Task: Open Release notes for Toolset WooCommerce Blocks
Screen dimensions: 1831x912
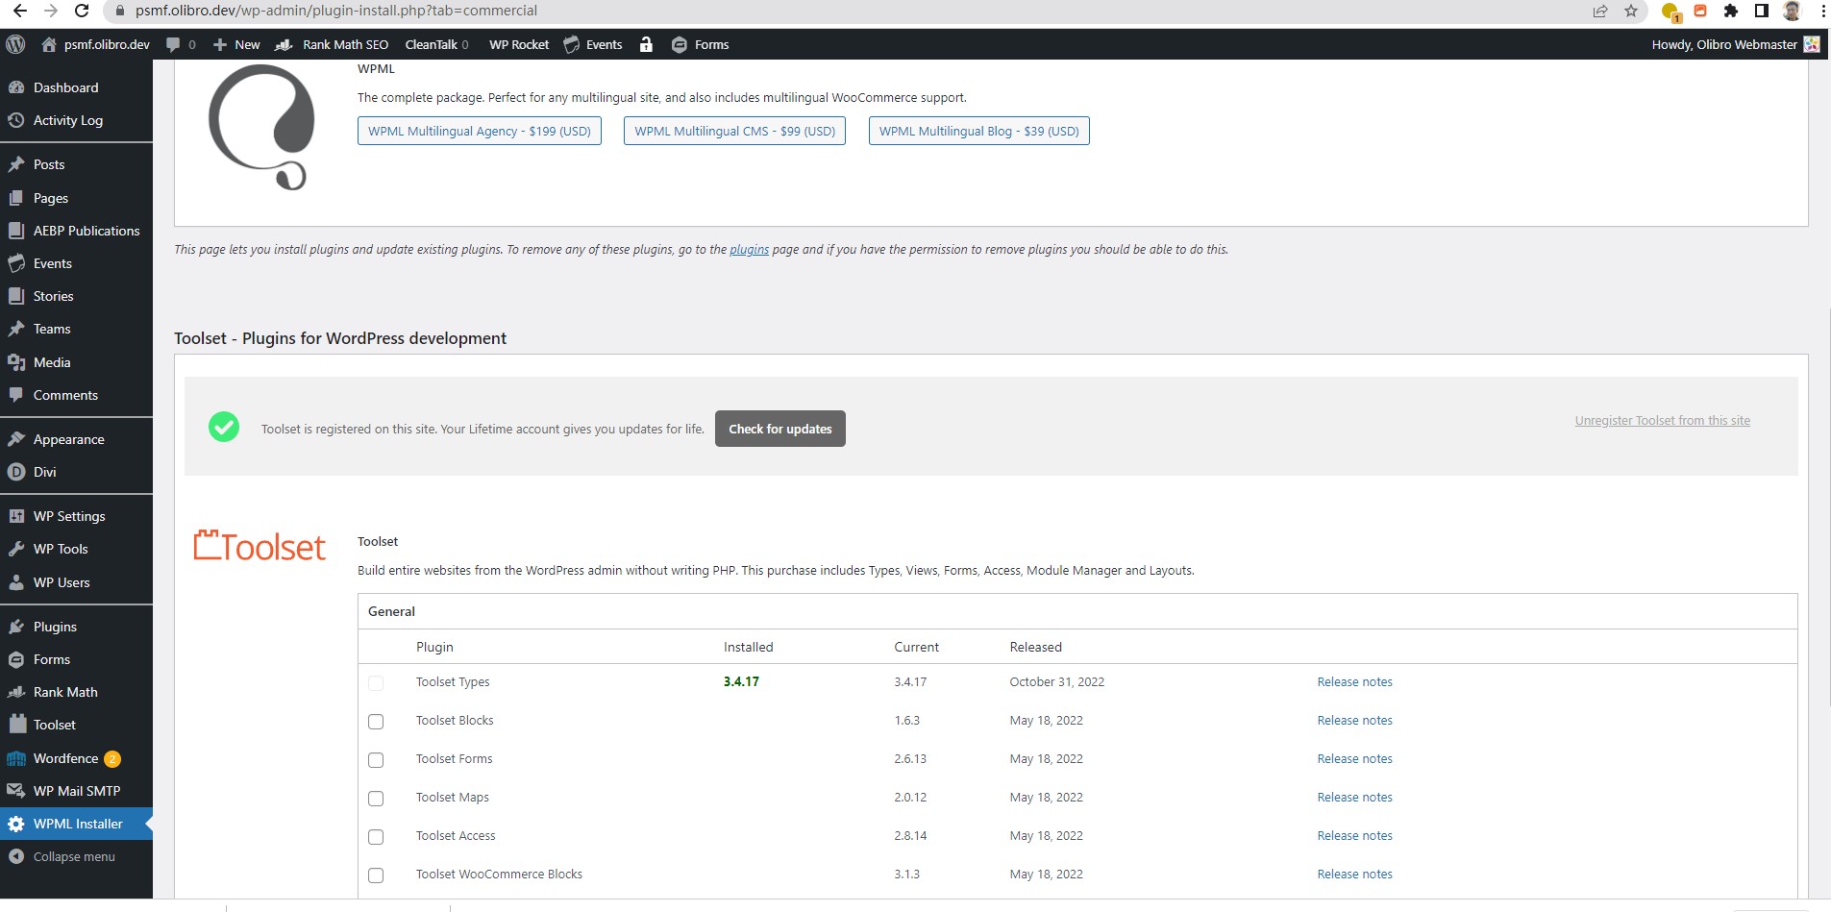Action: click(1354, 874)
